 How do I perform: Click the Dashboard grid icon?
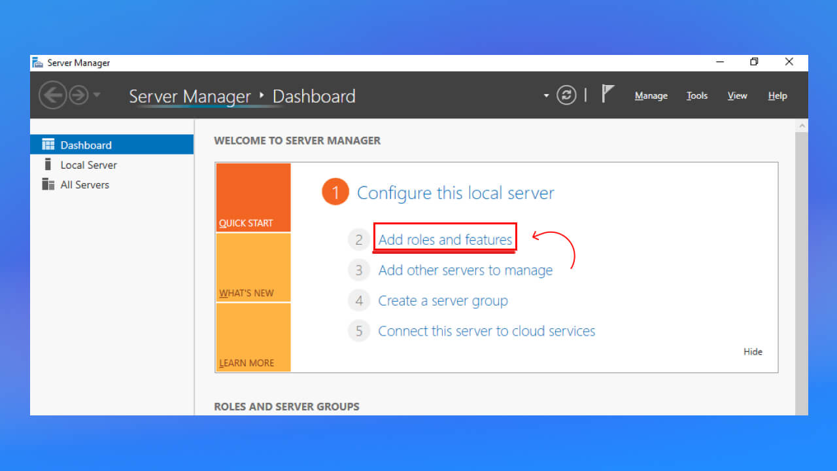tap(48, 145)
